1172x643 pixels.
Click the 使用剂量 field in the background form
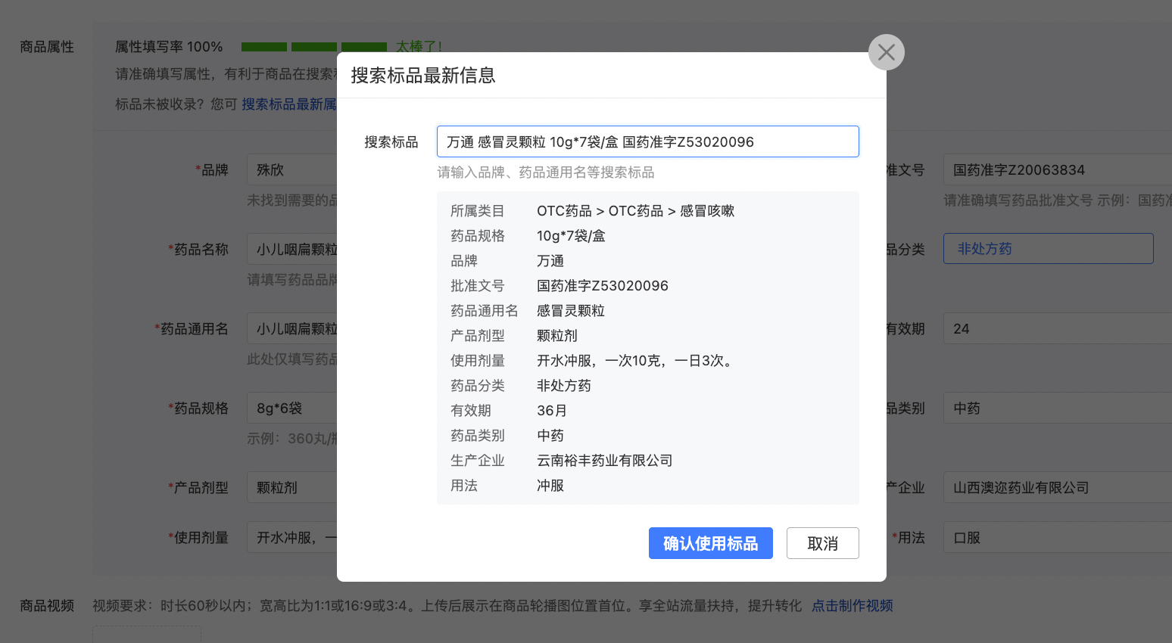pos(292,537)
